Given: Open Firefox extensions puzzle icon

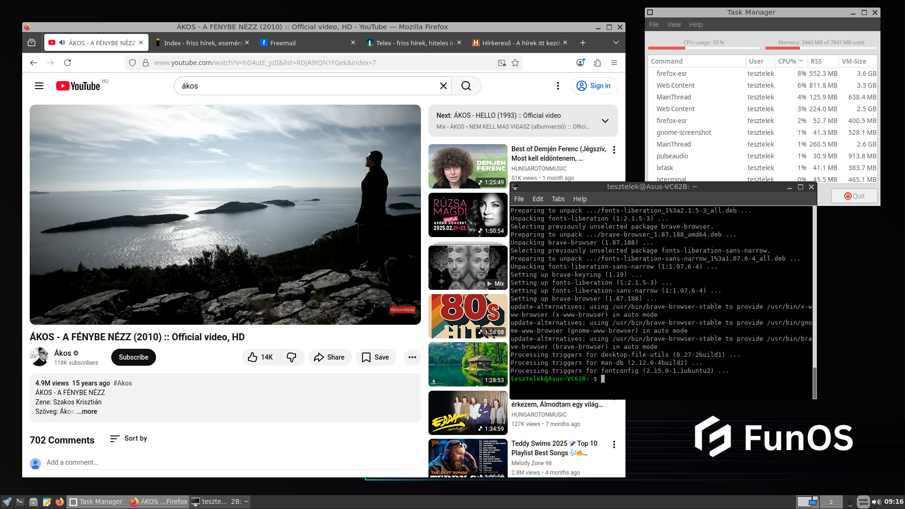Looking at the screenshot, I should pos(597,63).
